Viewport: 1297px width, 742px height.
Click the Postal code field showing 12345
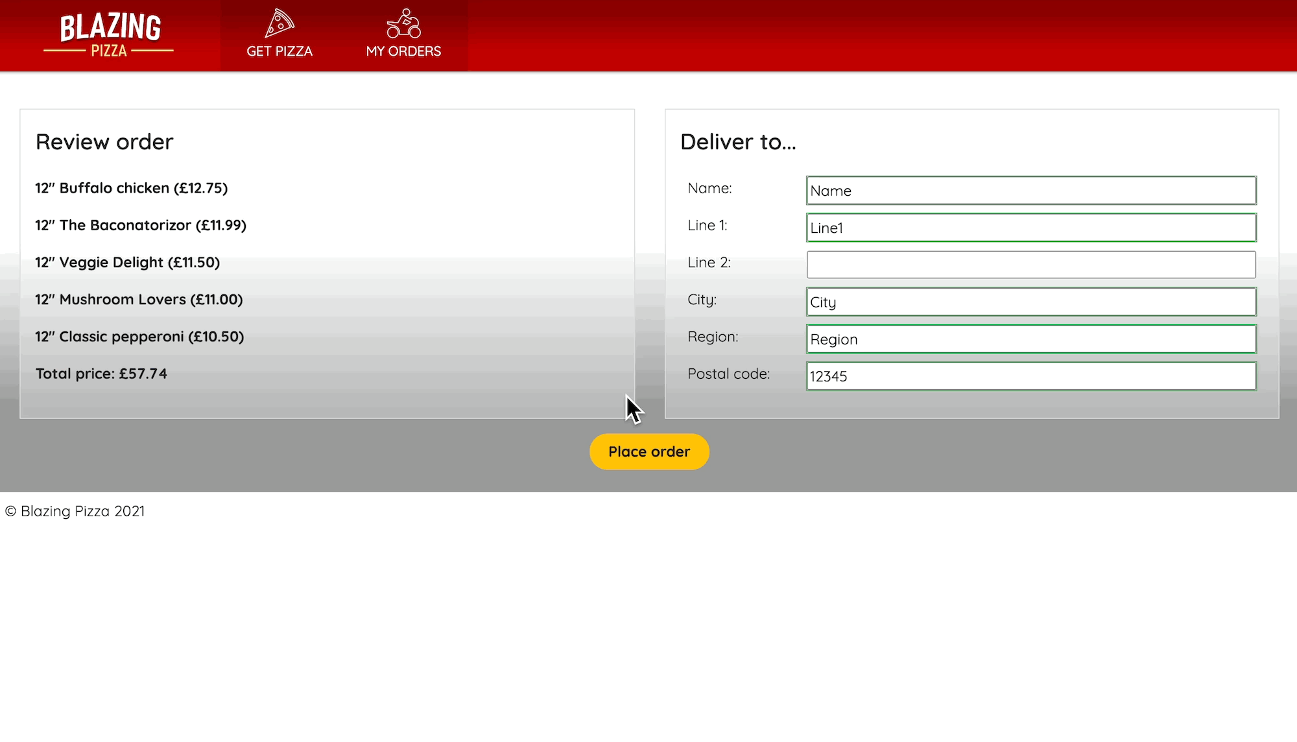pos(1030,375)
